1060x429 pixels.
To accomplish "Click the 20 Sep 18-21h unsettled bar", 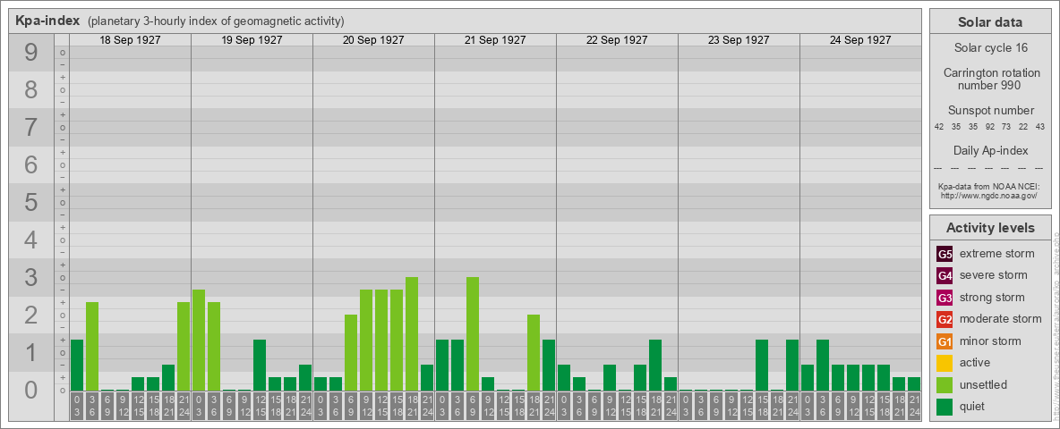I will coord(412,334).
